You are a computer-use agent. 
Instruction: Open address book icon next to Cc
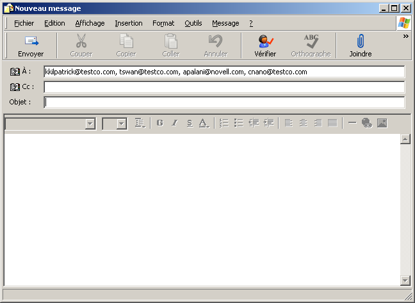click(15, 86)
